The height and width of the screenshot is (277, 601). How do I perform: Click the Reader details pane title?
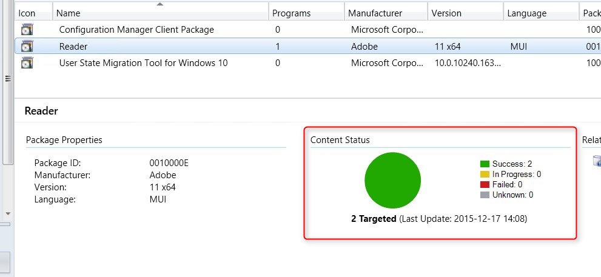[x=41, y=111]
